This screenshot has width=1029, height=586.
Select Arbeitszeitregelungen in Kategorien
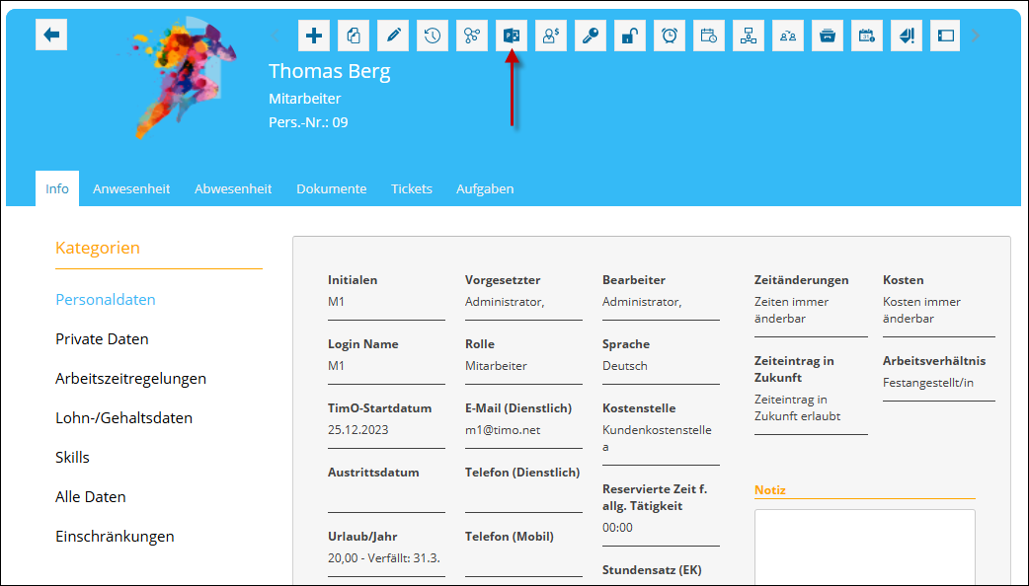[x=130, y=379]
